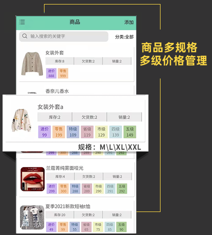Select the 市级 75 price tag
212x235 pixels.
98,227
